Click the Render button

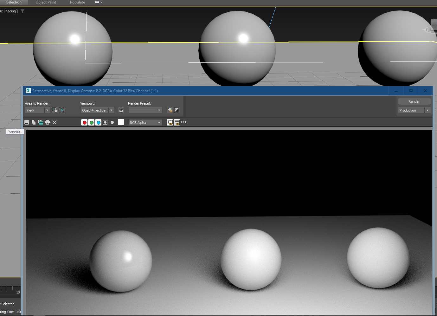(x=414, y=101)
